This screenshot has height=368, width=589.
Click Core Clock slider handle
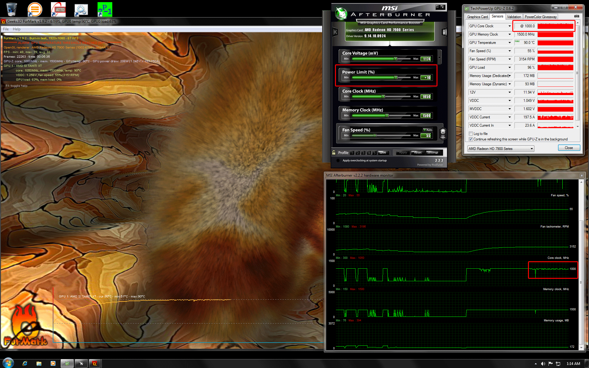383,97
